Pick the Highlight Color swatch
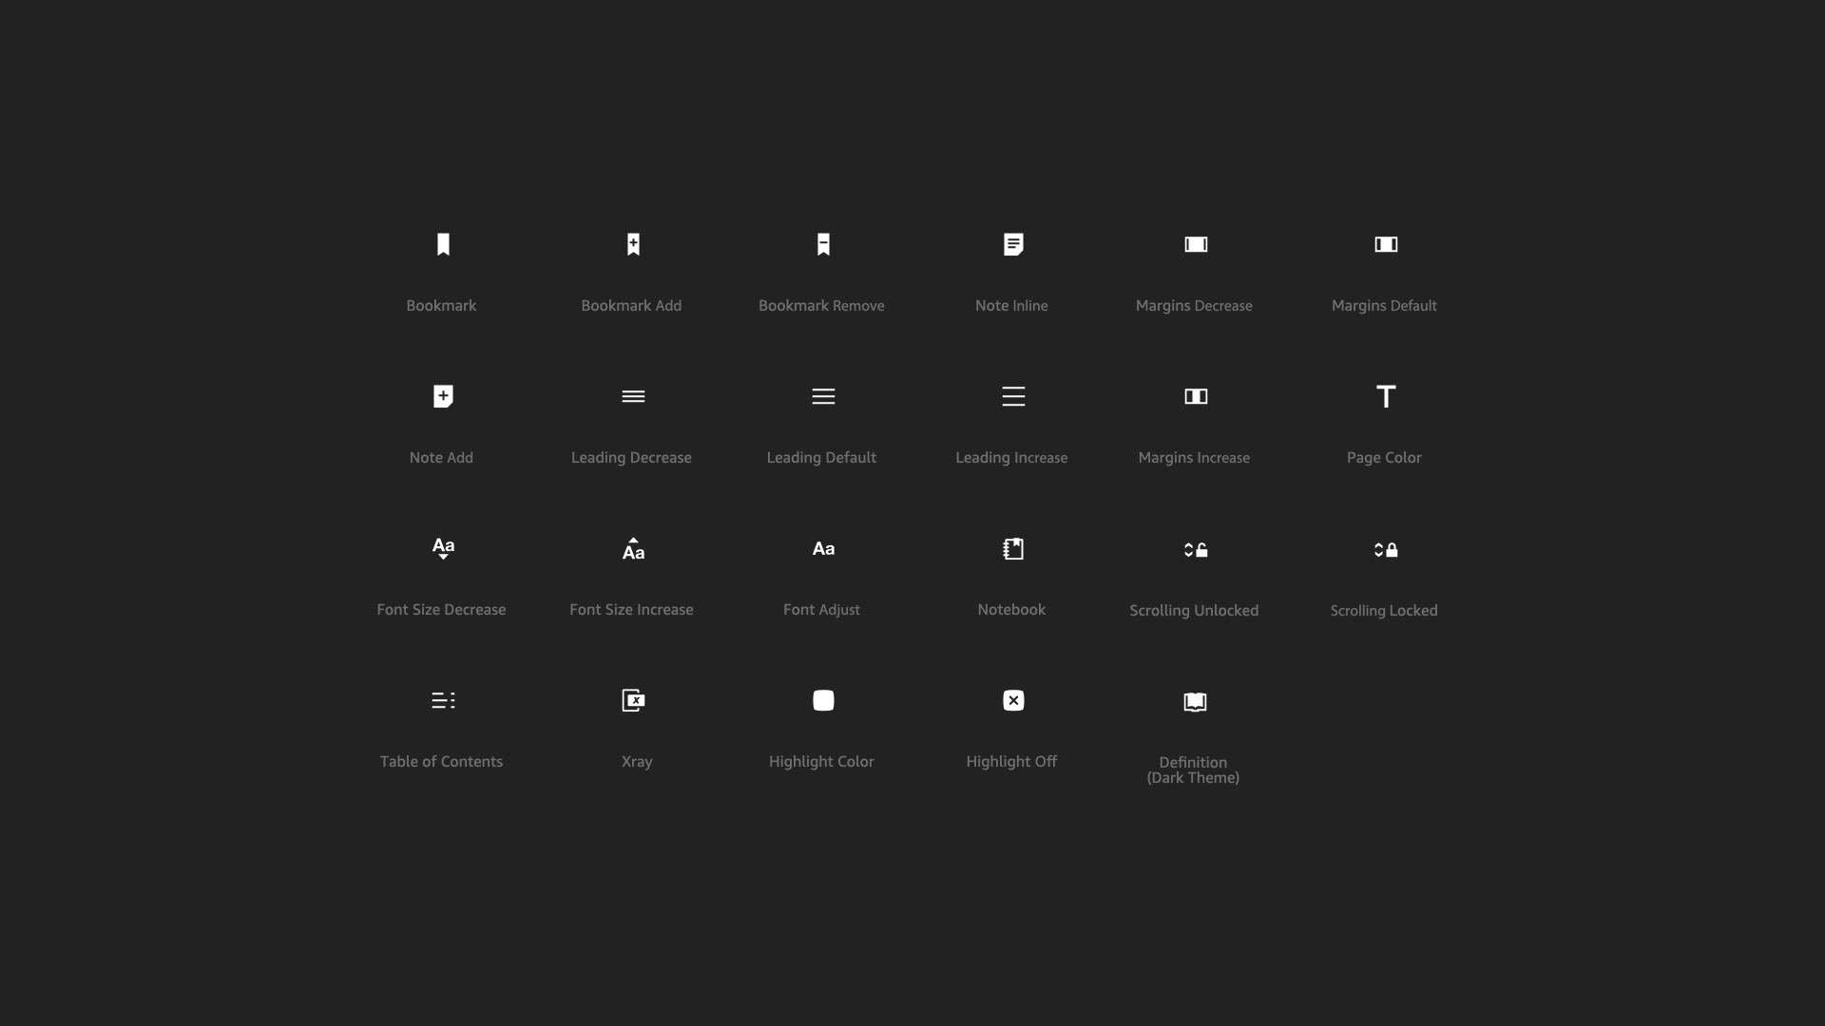Screen dimensions: 1825x1026 click(x=823, y=700)
